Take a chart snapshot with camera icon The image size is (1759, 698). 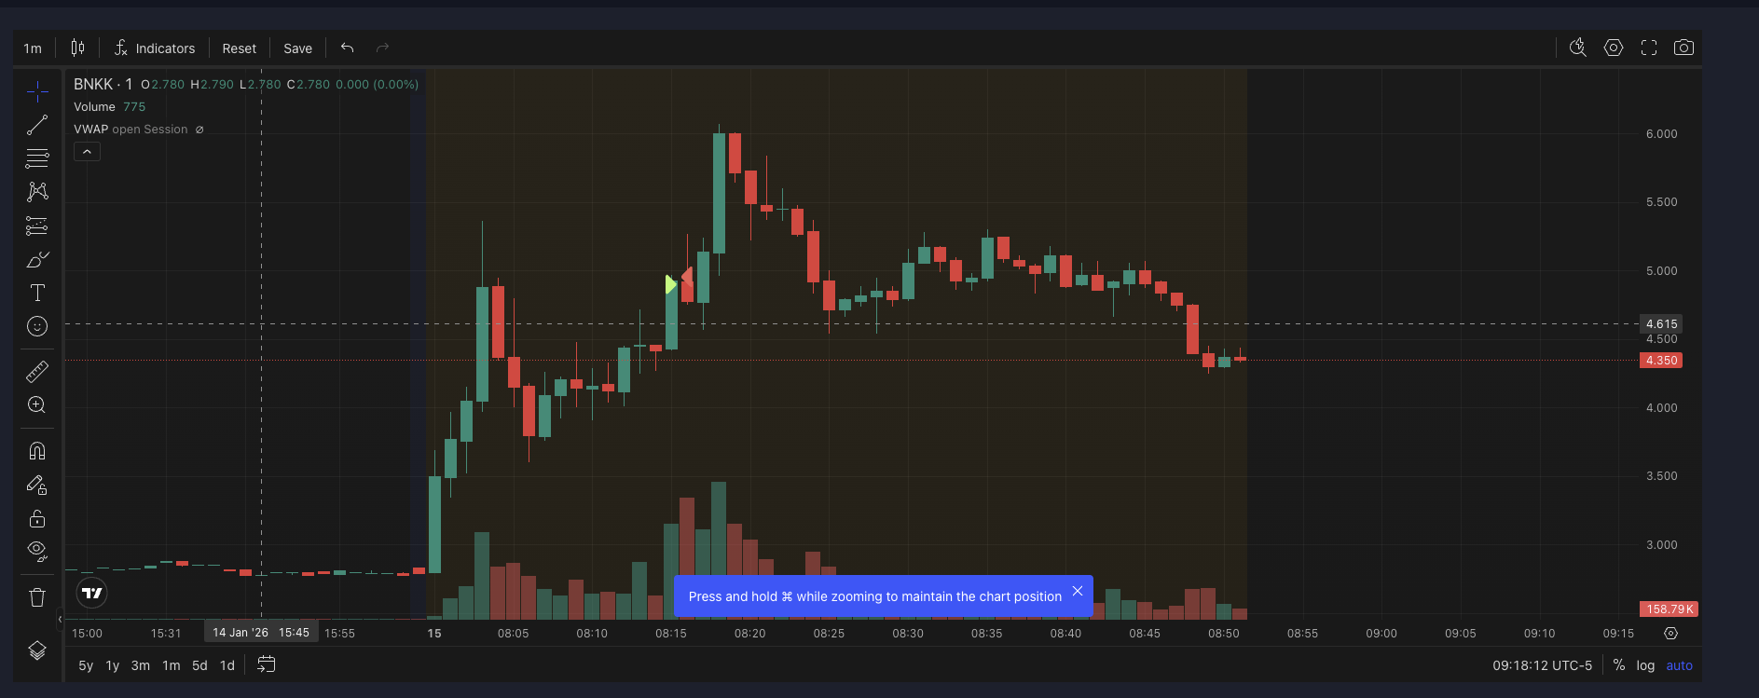[1683, 48]
